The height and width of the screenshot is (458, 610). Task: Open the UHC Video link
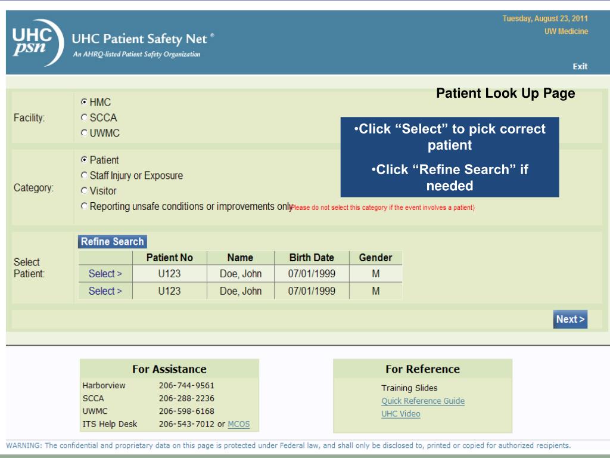coord(401,414)
